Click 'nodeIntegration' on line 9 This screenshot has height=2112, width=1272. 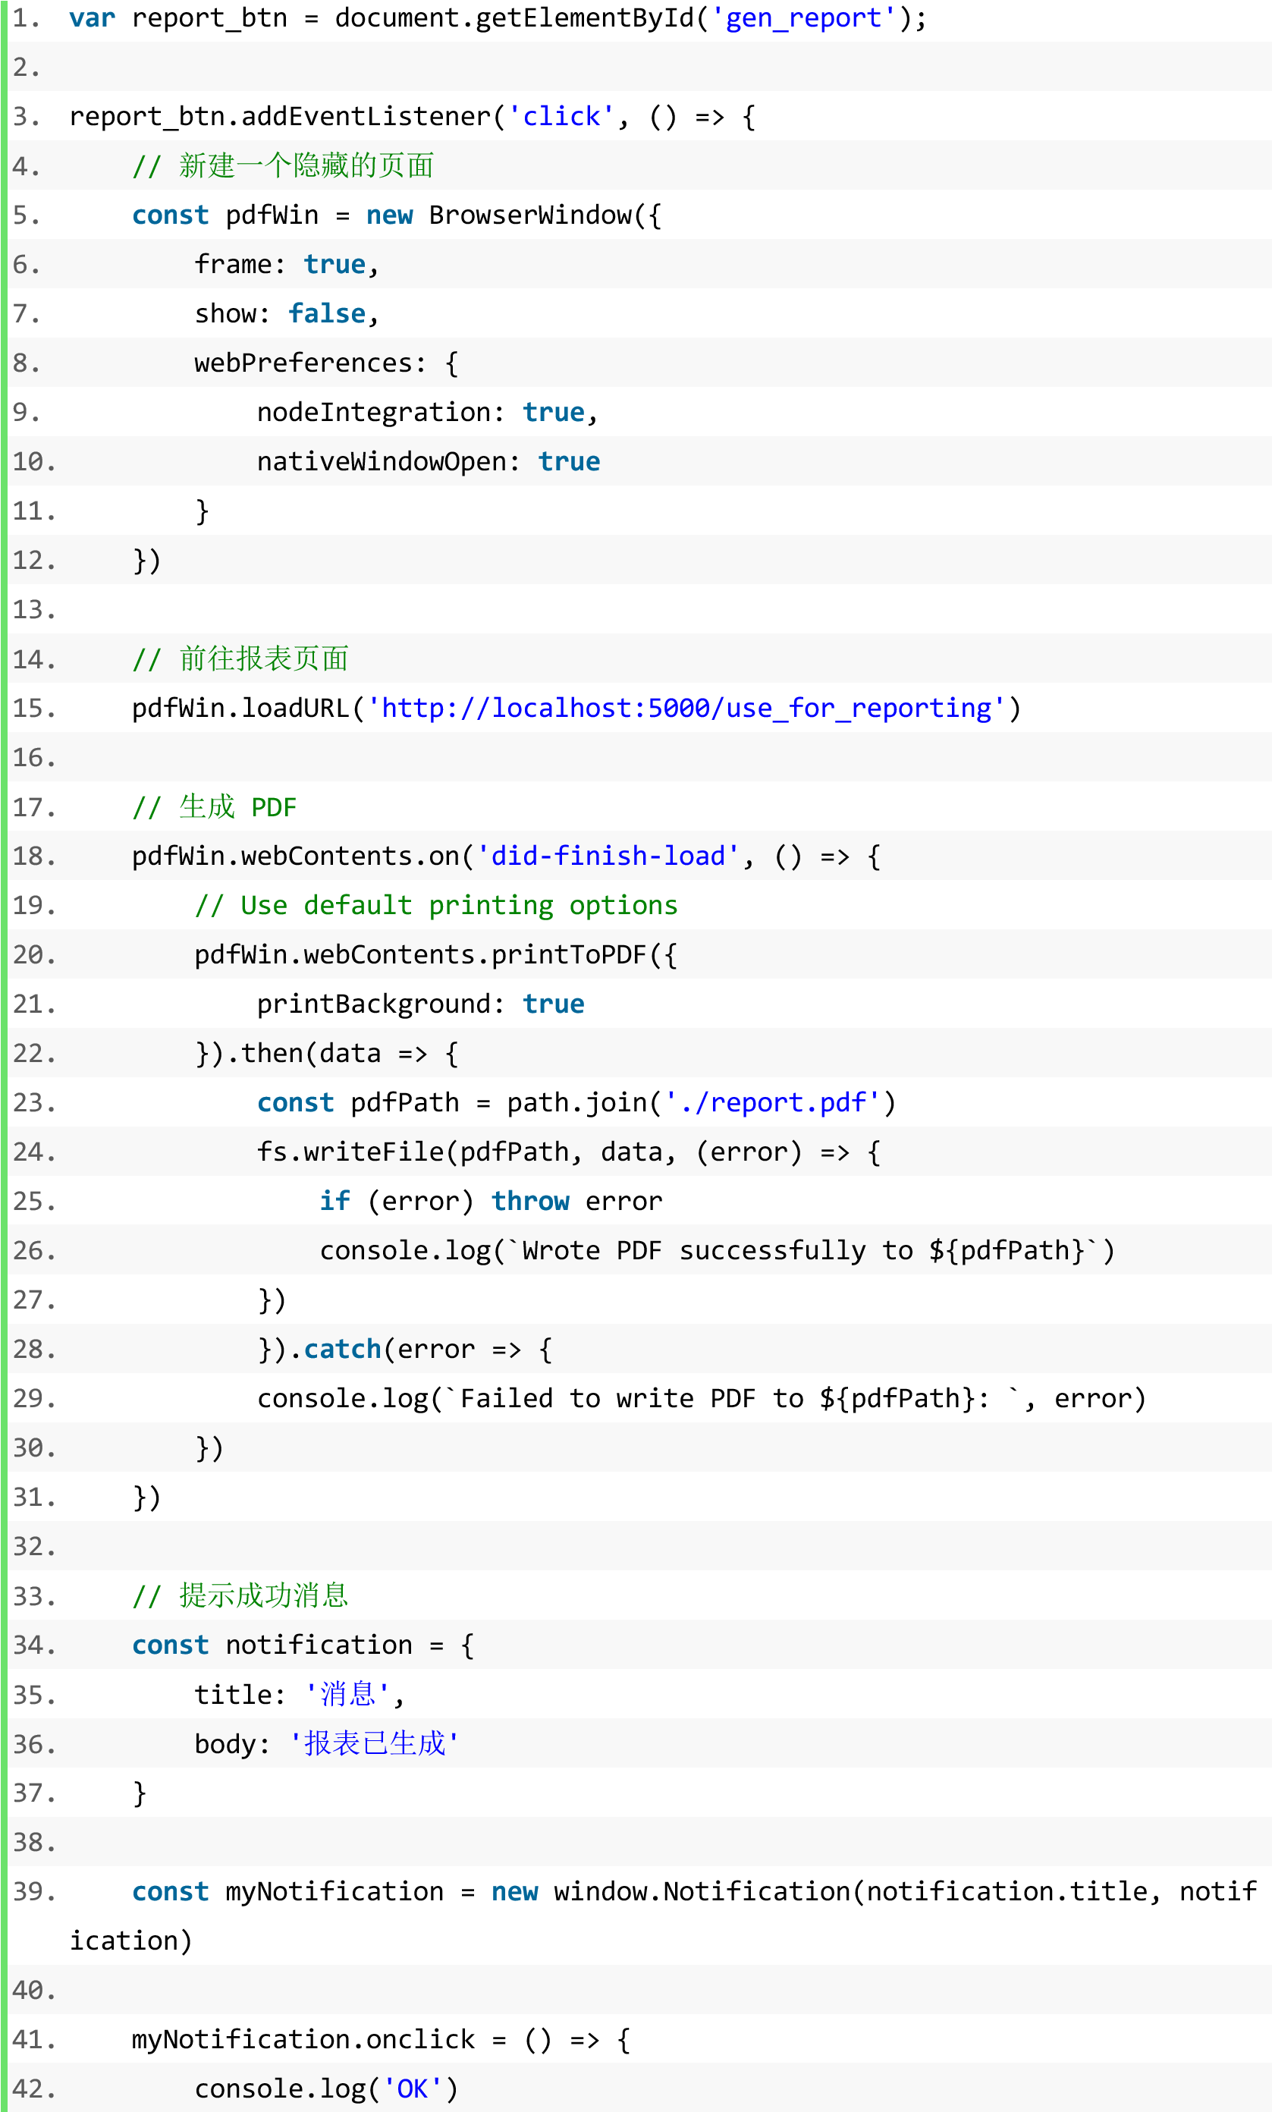pyautogui.click(x=374, y=412)
